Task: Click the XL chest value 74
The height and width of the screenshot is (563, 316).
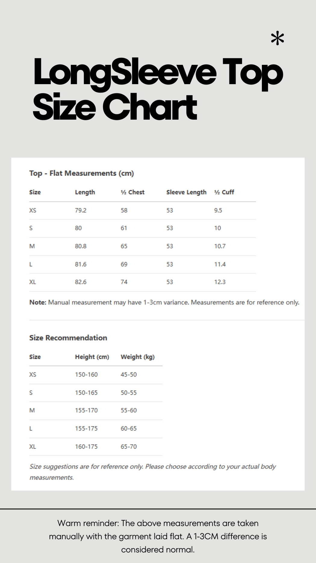Action: (x=124, y=282)
